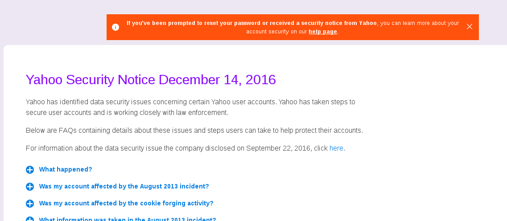The height and width of the screenshot is (221, 507).
Task: Click plus icon for August 2013 account question
Action: point(30,187)
